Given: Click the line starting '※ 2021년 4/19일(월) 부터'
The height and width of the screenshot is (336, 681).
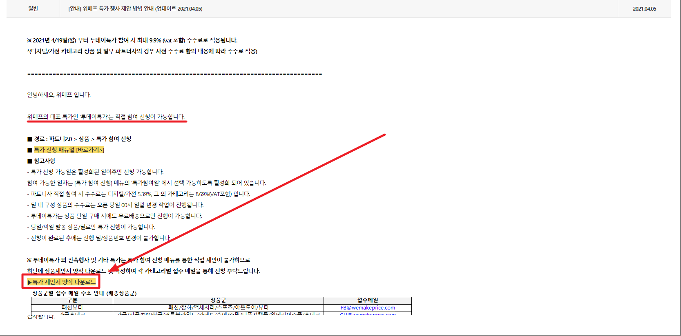Looking at the screenshot, I should tap(132, 40).
